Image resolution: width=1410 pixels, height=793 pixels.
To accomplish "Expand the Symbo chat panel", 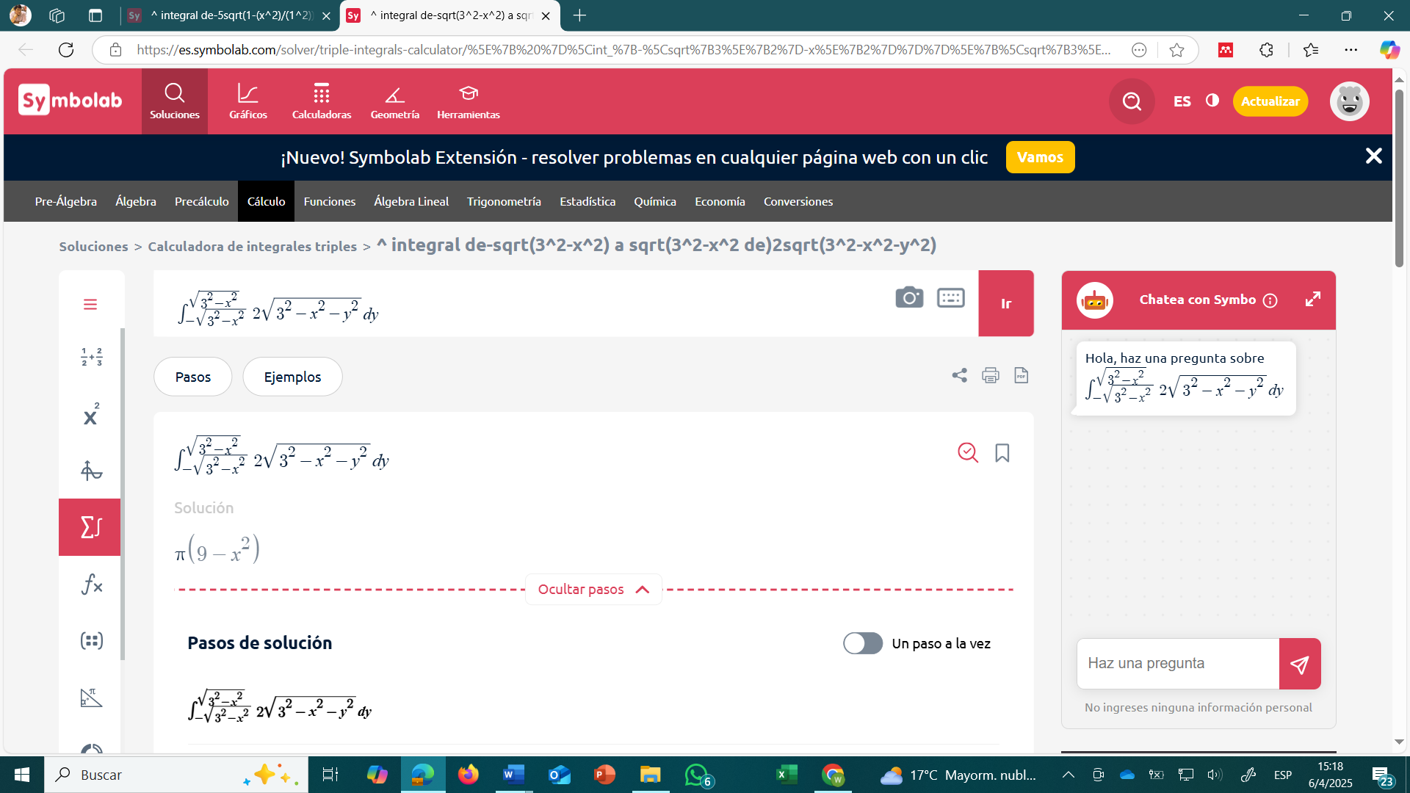I will [1313, 300].
